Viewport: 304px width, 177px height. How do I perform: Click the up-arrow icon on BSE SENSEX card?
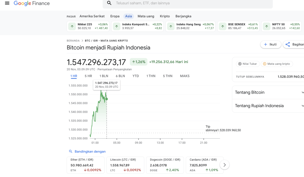pyautogui.click(x=222, y=26)
